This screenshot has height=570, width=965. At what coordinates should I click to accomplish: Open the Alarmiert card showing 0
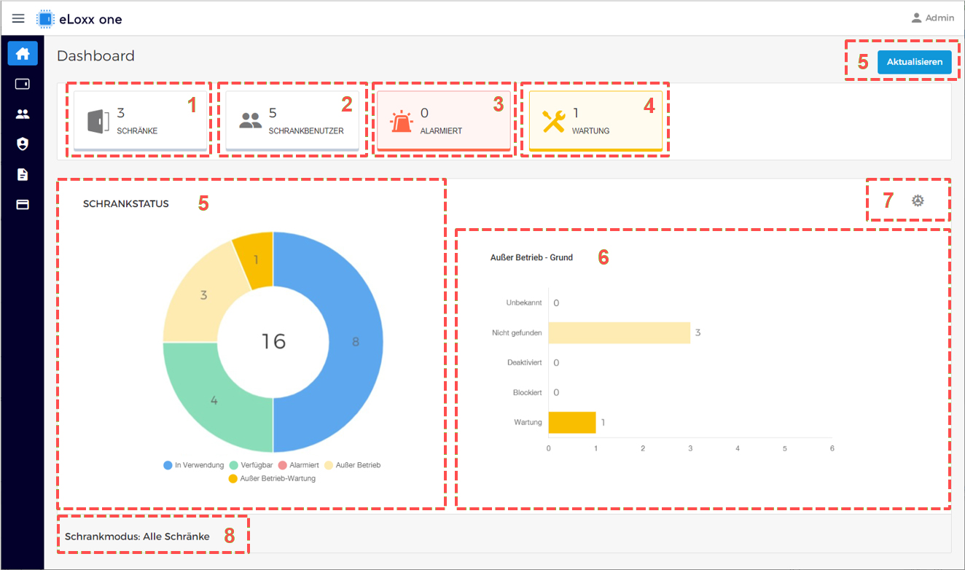[x=444, y=121]
